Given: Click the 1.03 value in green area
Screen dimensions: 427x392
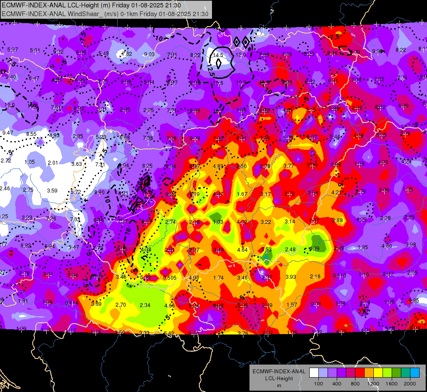Looking at the screenshot, I should click(x=218, y=222).
